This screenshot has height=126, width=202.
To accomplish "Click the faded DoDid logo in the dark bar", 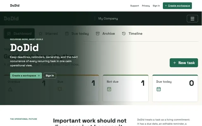I will click(x=11, y=19).
